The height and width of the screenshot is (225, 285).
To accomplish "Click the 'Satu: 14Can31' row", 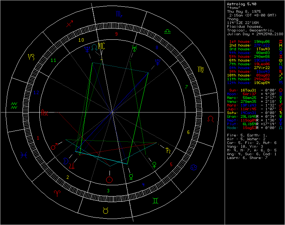I will pyautogui.click(x=255, y=113).
